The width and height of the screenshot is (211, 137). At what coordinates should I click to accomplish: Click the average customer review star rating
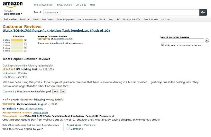44,39
